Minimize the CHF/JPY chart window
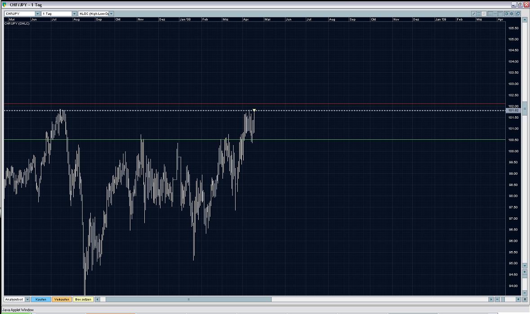The image size is (530, 314). [x=514, y=5]
